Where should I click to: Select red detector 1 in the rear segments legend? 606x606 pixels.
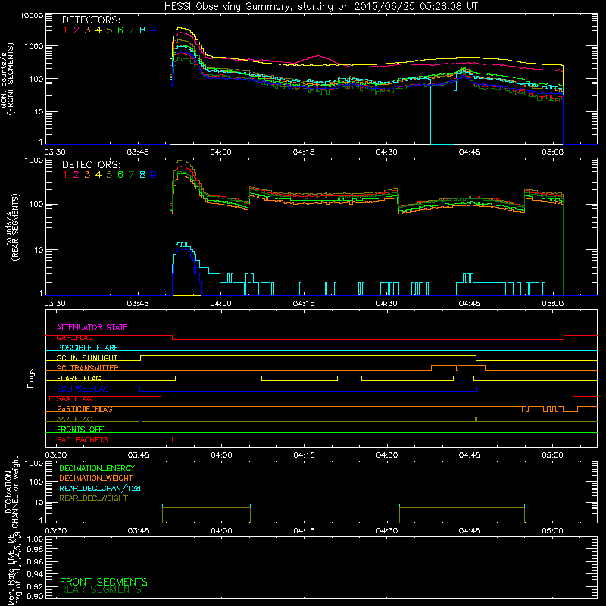pyautogui.click(x=65, y=175)
